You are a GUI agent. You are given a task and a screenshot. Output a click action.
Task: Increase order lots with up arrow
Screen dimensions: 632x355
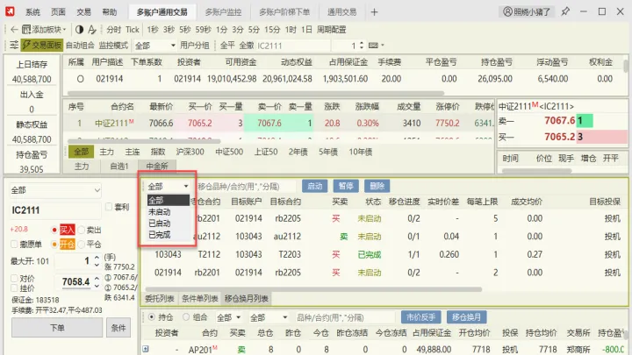tap(97, 258)
